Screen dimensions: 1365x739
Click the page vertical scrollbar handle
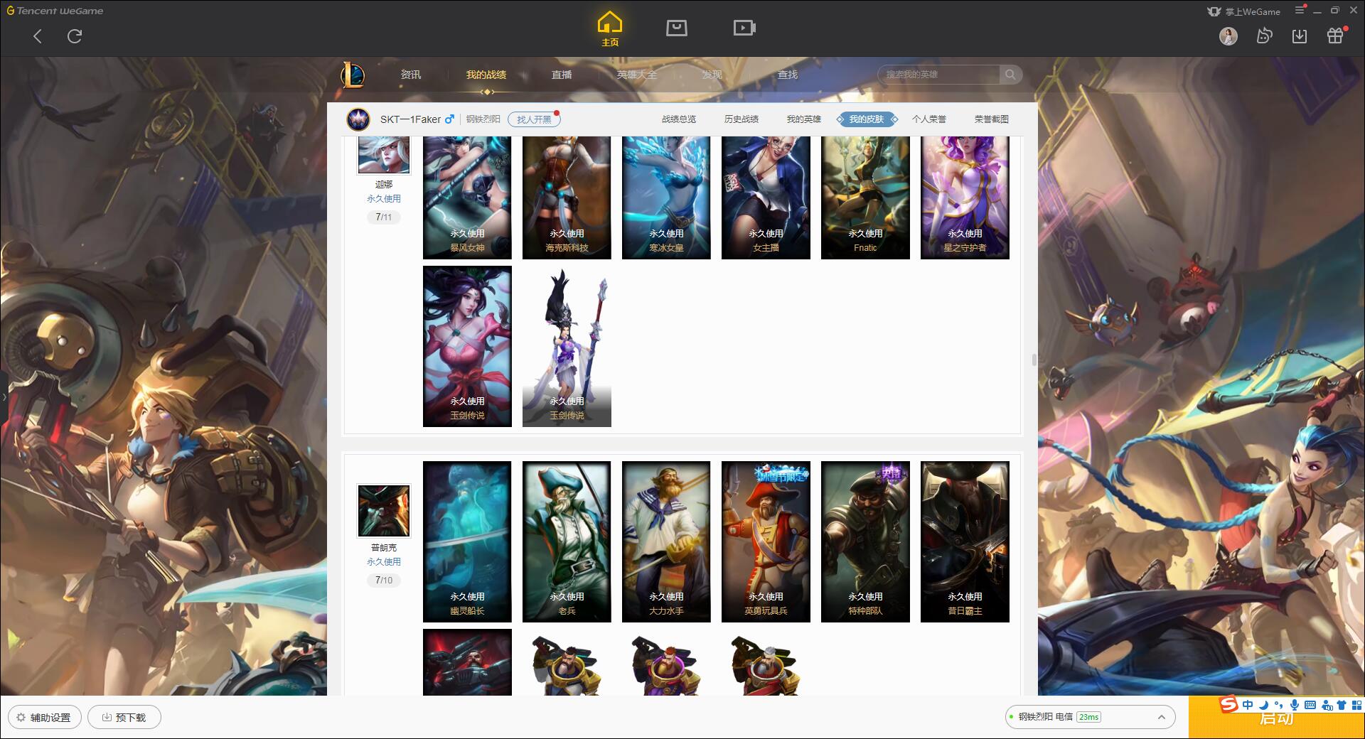click(x=1034, y=360)
